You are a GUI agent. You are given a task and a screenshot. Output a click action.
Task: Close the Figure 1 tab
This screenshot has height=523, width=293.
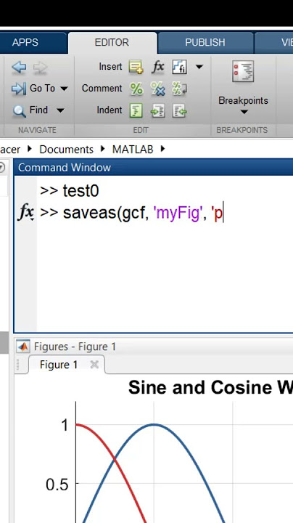coord(94,365)
